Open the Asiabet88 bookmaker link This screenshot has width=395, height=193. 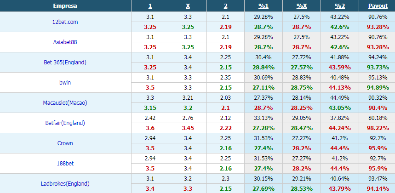[x=65, y=42]
